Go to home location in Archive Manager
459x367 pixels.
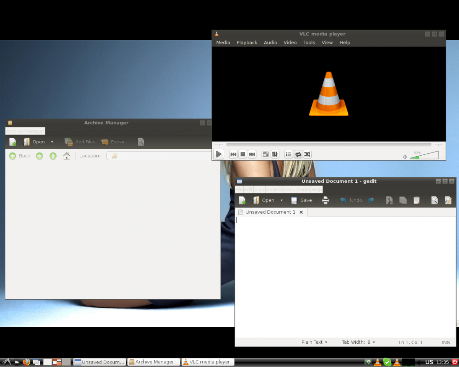point(67,156)
